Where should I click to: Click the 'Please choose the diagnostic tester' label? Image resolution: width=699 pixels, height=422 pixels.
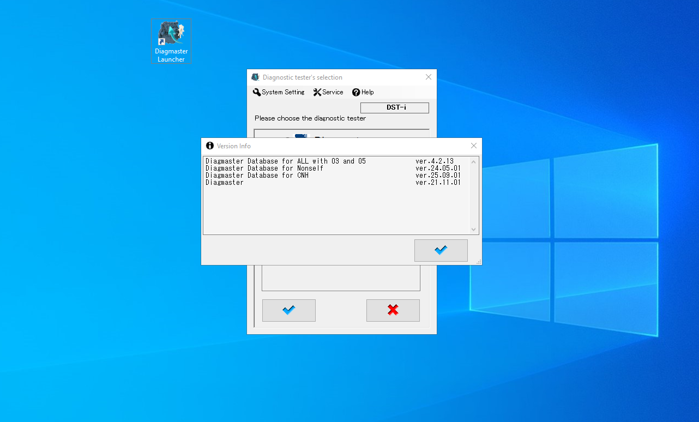tap(310, 118)
